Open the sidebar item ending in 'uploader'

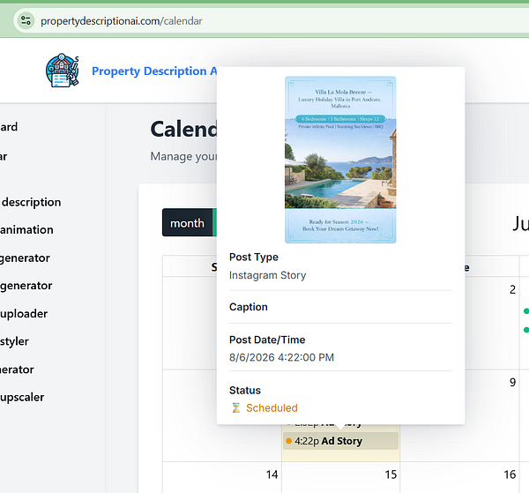(x=24, y=314)
